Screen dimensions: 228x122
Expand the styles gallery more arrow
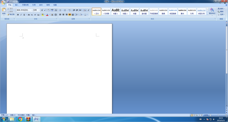pos(207,14)
